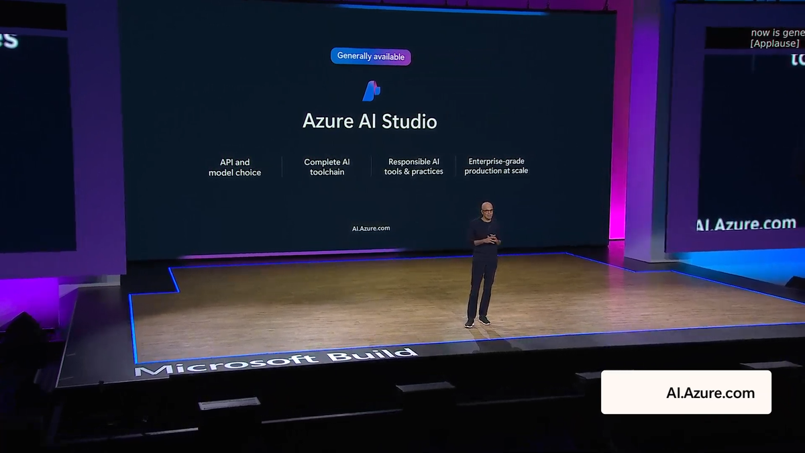Image resolution: width=805 pixels, height=453 pixels.
Task: Select the purple-blue Azure emblem above the title
Action: click(371, 91)
